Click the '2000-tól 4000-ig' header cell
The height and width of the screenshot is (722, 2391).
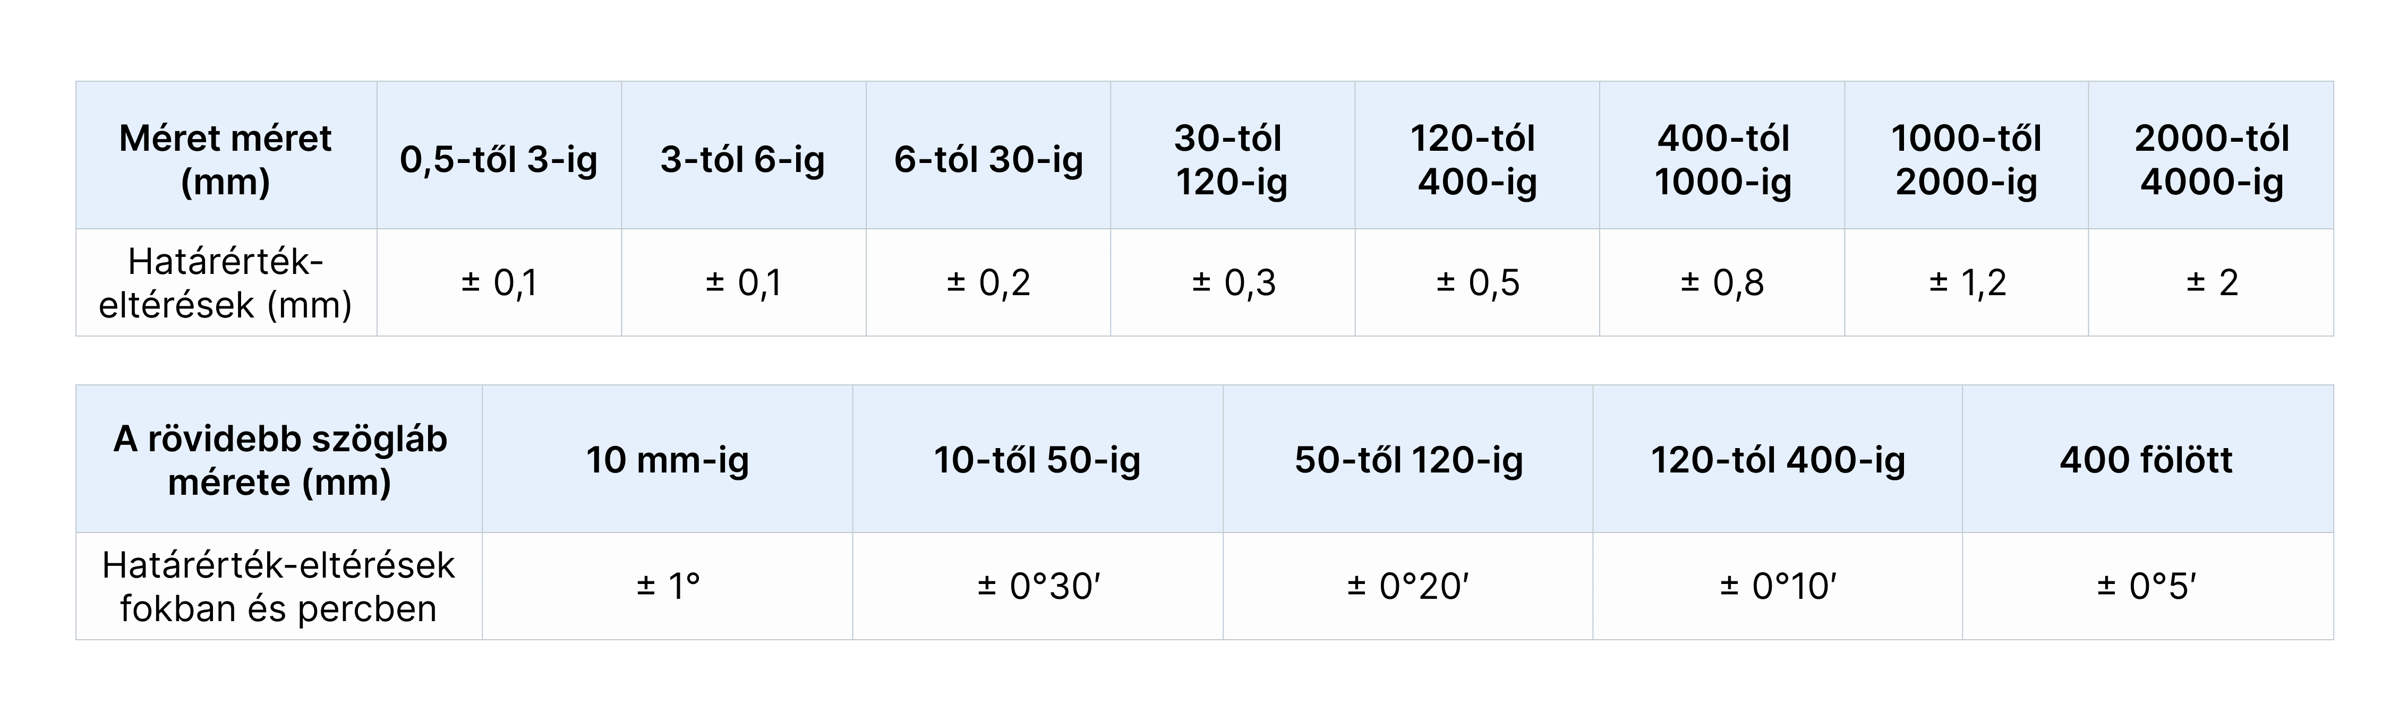tap(2211, 155)
